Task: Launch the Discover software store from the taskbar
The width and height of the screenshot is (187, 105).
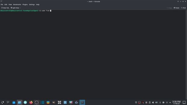Action: (x=14, y=102)
